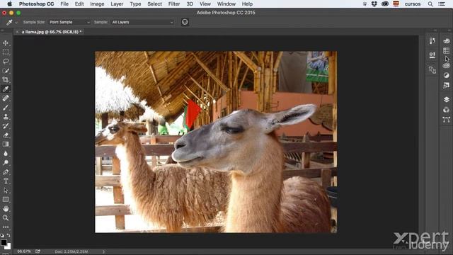Open the Paths panel icon
This screenshot has width=453, height=255.
coord(447,120)
